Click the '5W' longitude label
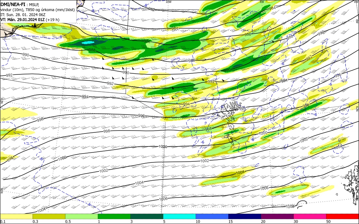The width and height of the screenshot is (359, 224). [x=262, y=1]
